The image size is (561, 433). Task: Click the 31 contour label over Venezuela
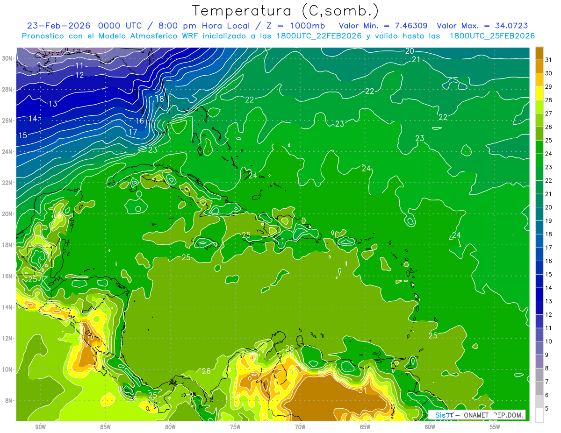362,390
